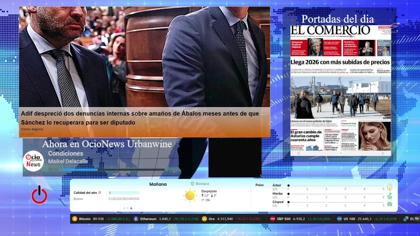
Task: Click the Bitcoin coin icon in ticker
Action: (x=74, y=219)
